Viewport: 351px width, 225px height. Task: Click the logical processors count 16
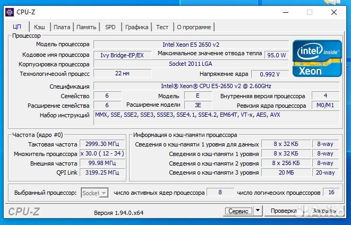(331, 192)
